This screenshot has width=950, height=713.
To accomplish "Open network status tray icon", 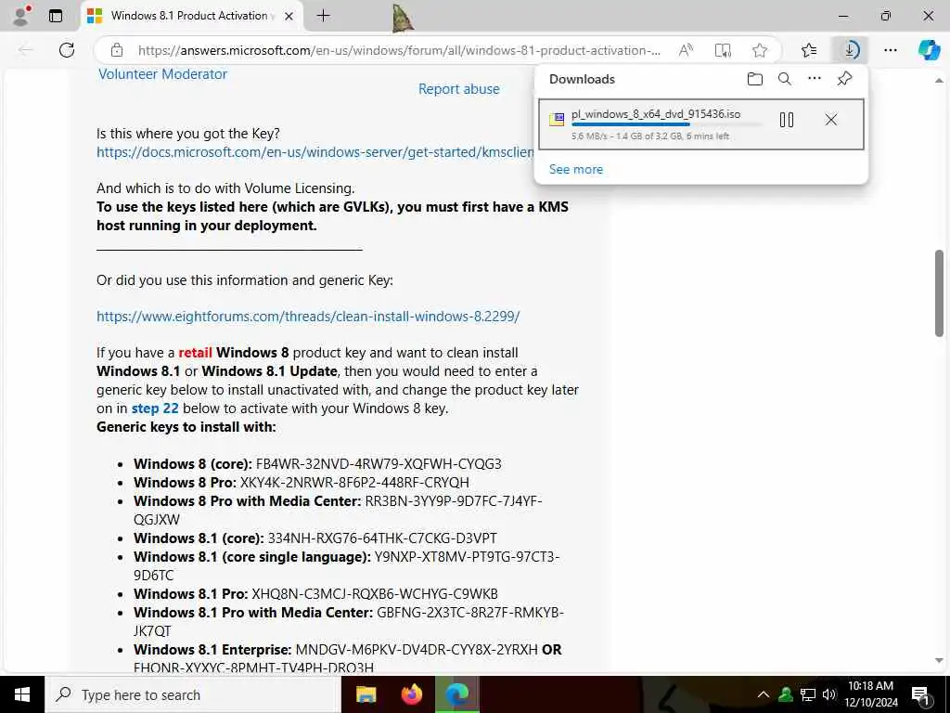I will tap(808, 694).
